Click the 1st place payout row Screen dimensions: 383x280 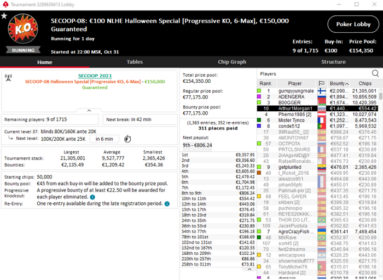pos(218,155)
